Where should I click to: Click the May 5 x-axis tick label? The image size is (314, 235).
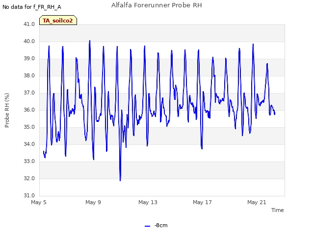click(39, 202)
